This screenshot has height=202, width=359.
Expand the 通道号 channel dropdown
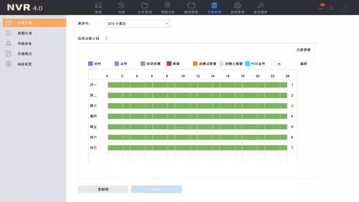(x=167, y=24)
